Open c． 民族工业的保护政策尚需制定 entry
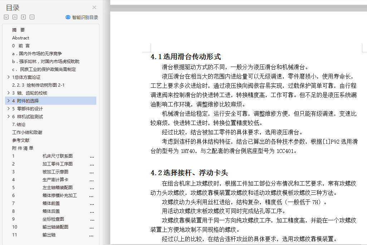The width and height of the screenshot is (367, 245). pos(44,69)
